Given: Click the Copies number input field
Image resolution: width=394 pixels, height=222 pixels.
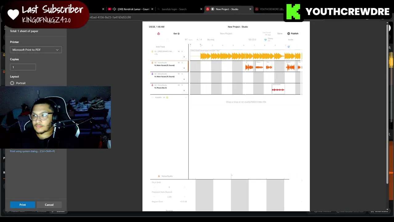Looking at the screenshot, I should pos(23,67).
